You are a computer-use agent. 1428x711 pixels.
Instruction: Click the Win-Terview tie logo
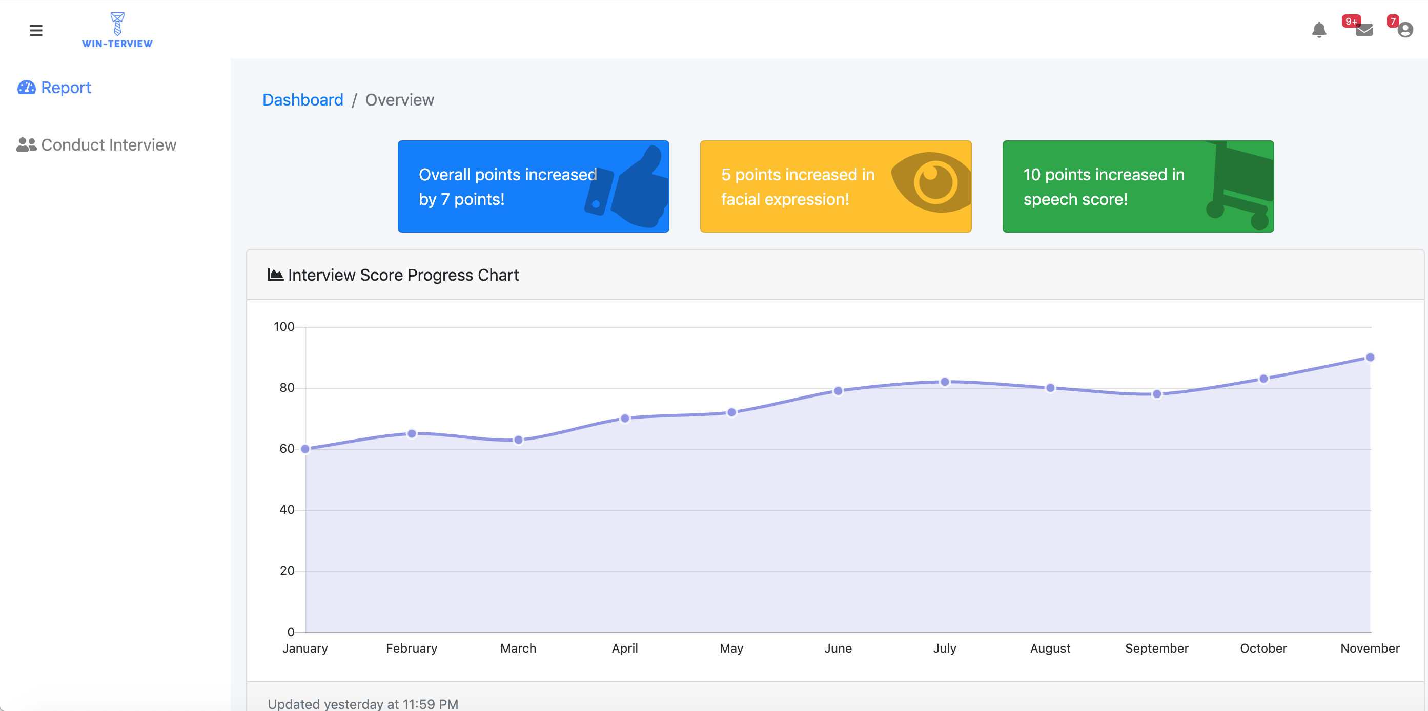(117, 25)
